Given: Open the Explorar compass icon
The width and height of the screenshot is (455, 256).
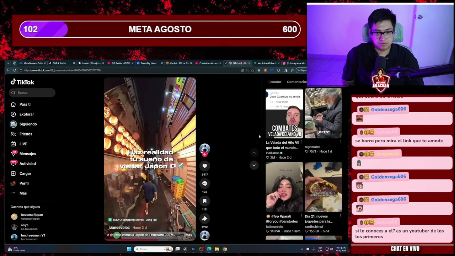Looking at the screenshot, I should (x=13, y=114).
